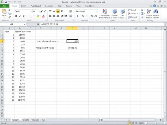Toggle Italic formatting
Image resolution: width=167 pixels, height=125 pixels.
click(x=20, y=16)
